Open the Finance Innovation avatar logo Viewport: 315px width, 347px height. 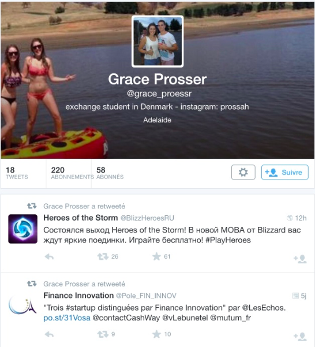point(22,306)
